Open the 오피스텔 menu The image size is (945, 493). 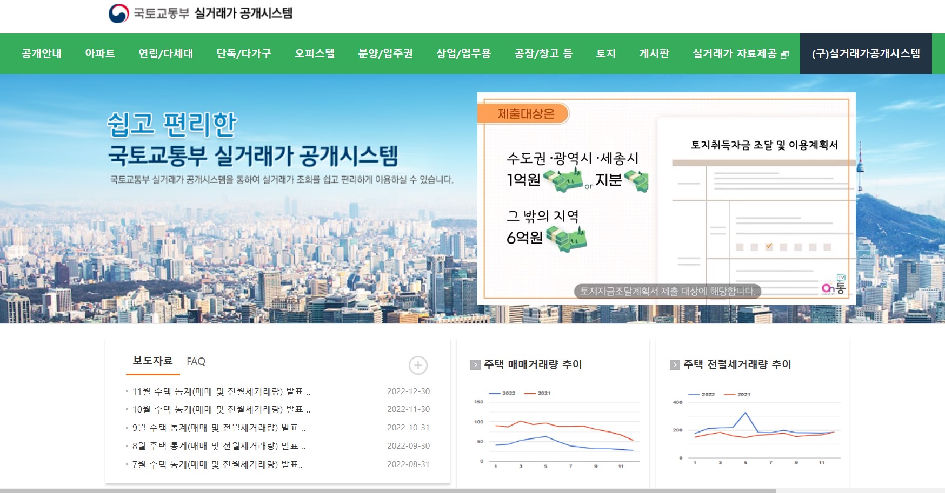coord(314,53)
